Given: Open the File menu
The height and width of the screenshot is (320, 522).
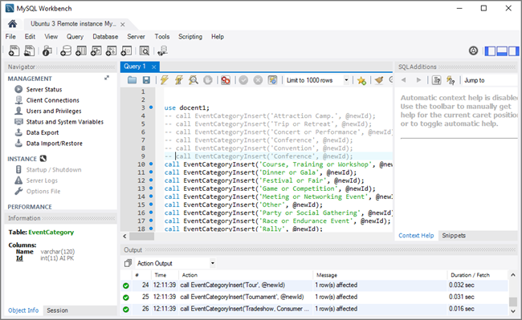Looking at the screenshot, I should coord(10,37).
